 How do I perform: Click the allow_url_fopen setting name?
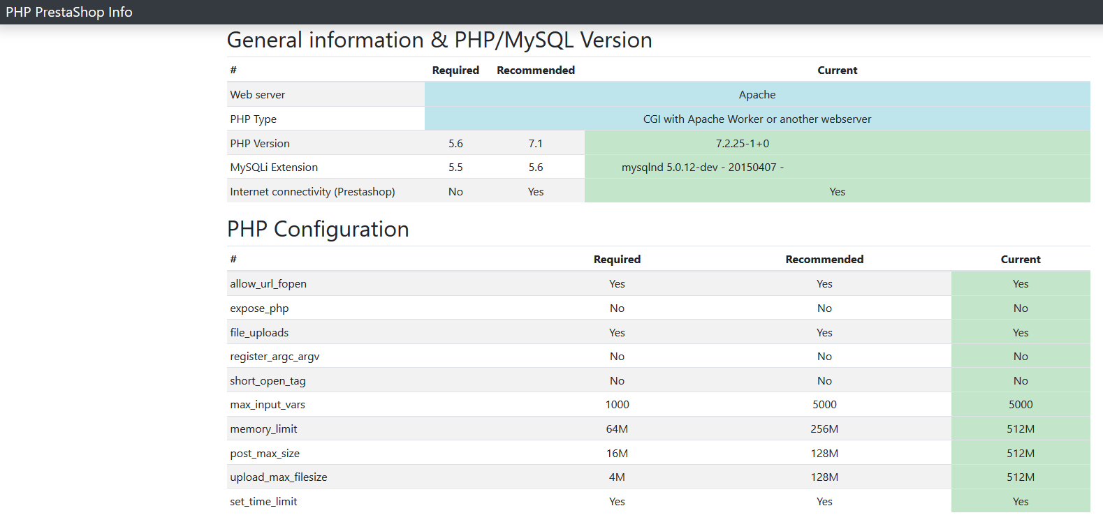(x=268, y=284)
